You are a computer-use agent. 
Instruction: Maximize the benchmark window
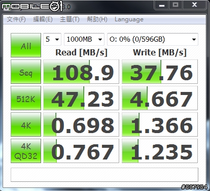coord(176,5)
